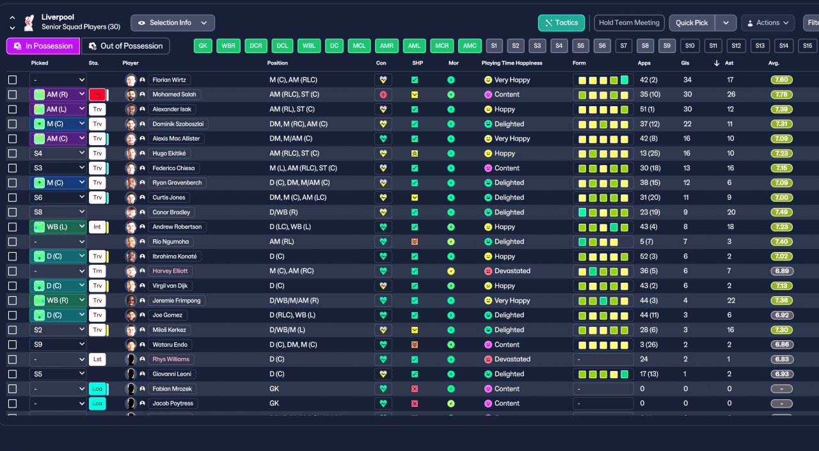Viewport: 819px width, 451px height.
Task: Click Conor Bradley's form color squares
Action: point(603,212)
